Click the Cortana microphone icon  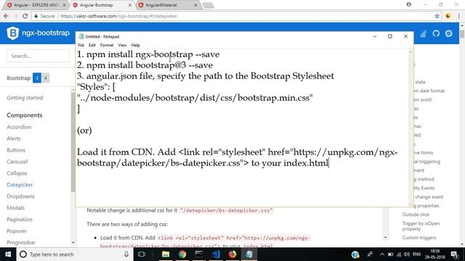coord(126,254)
